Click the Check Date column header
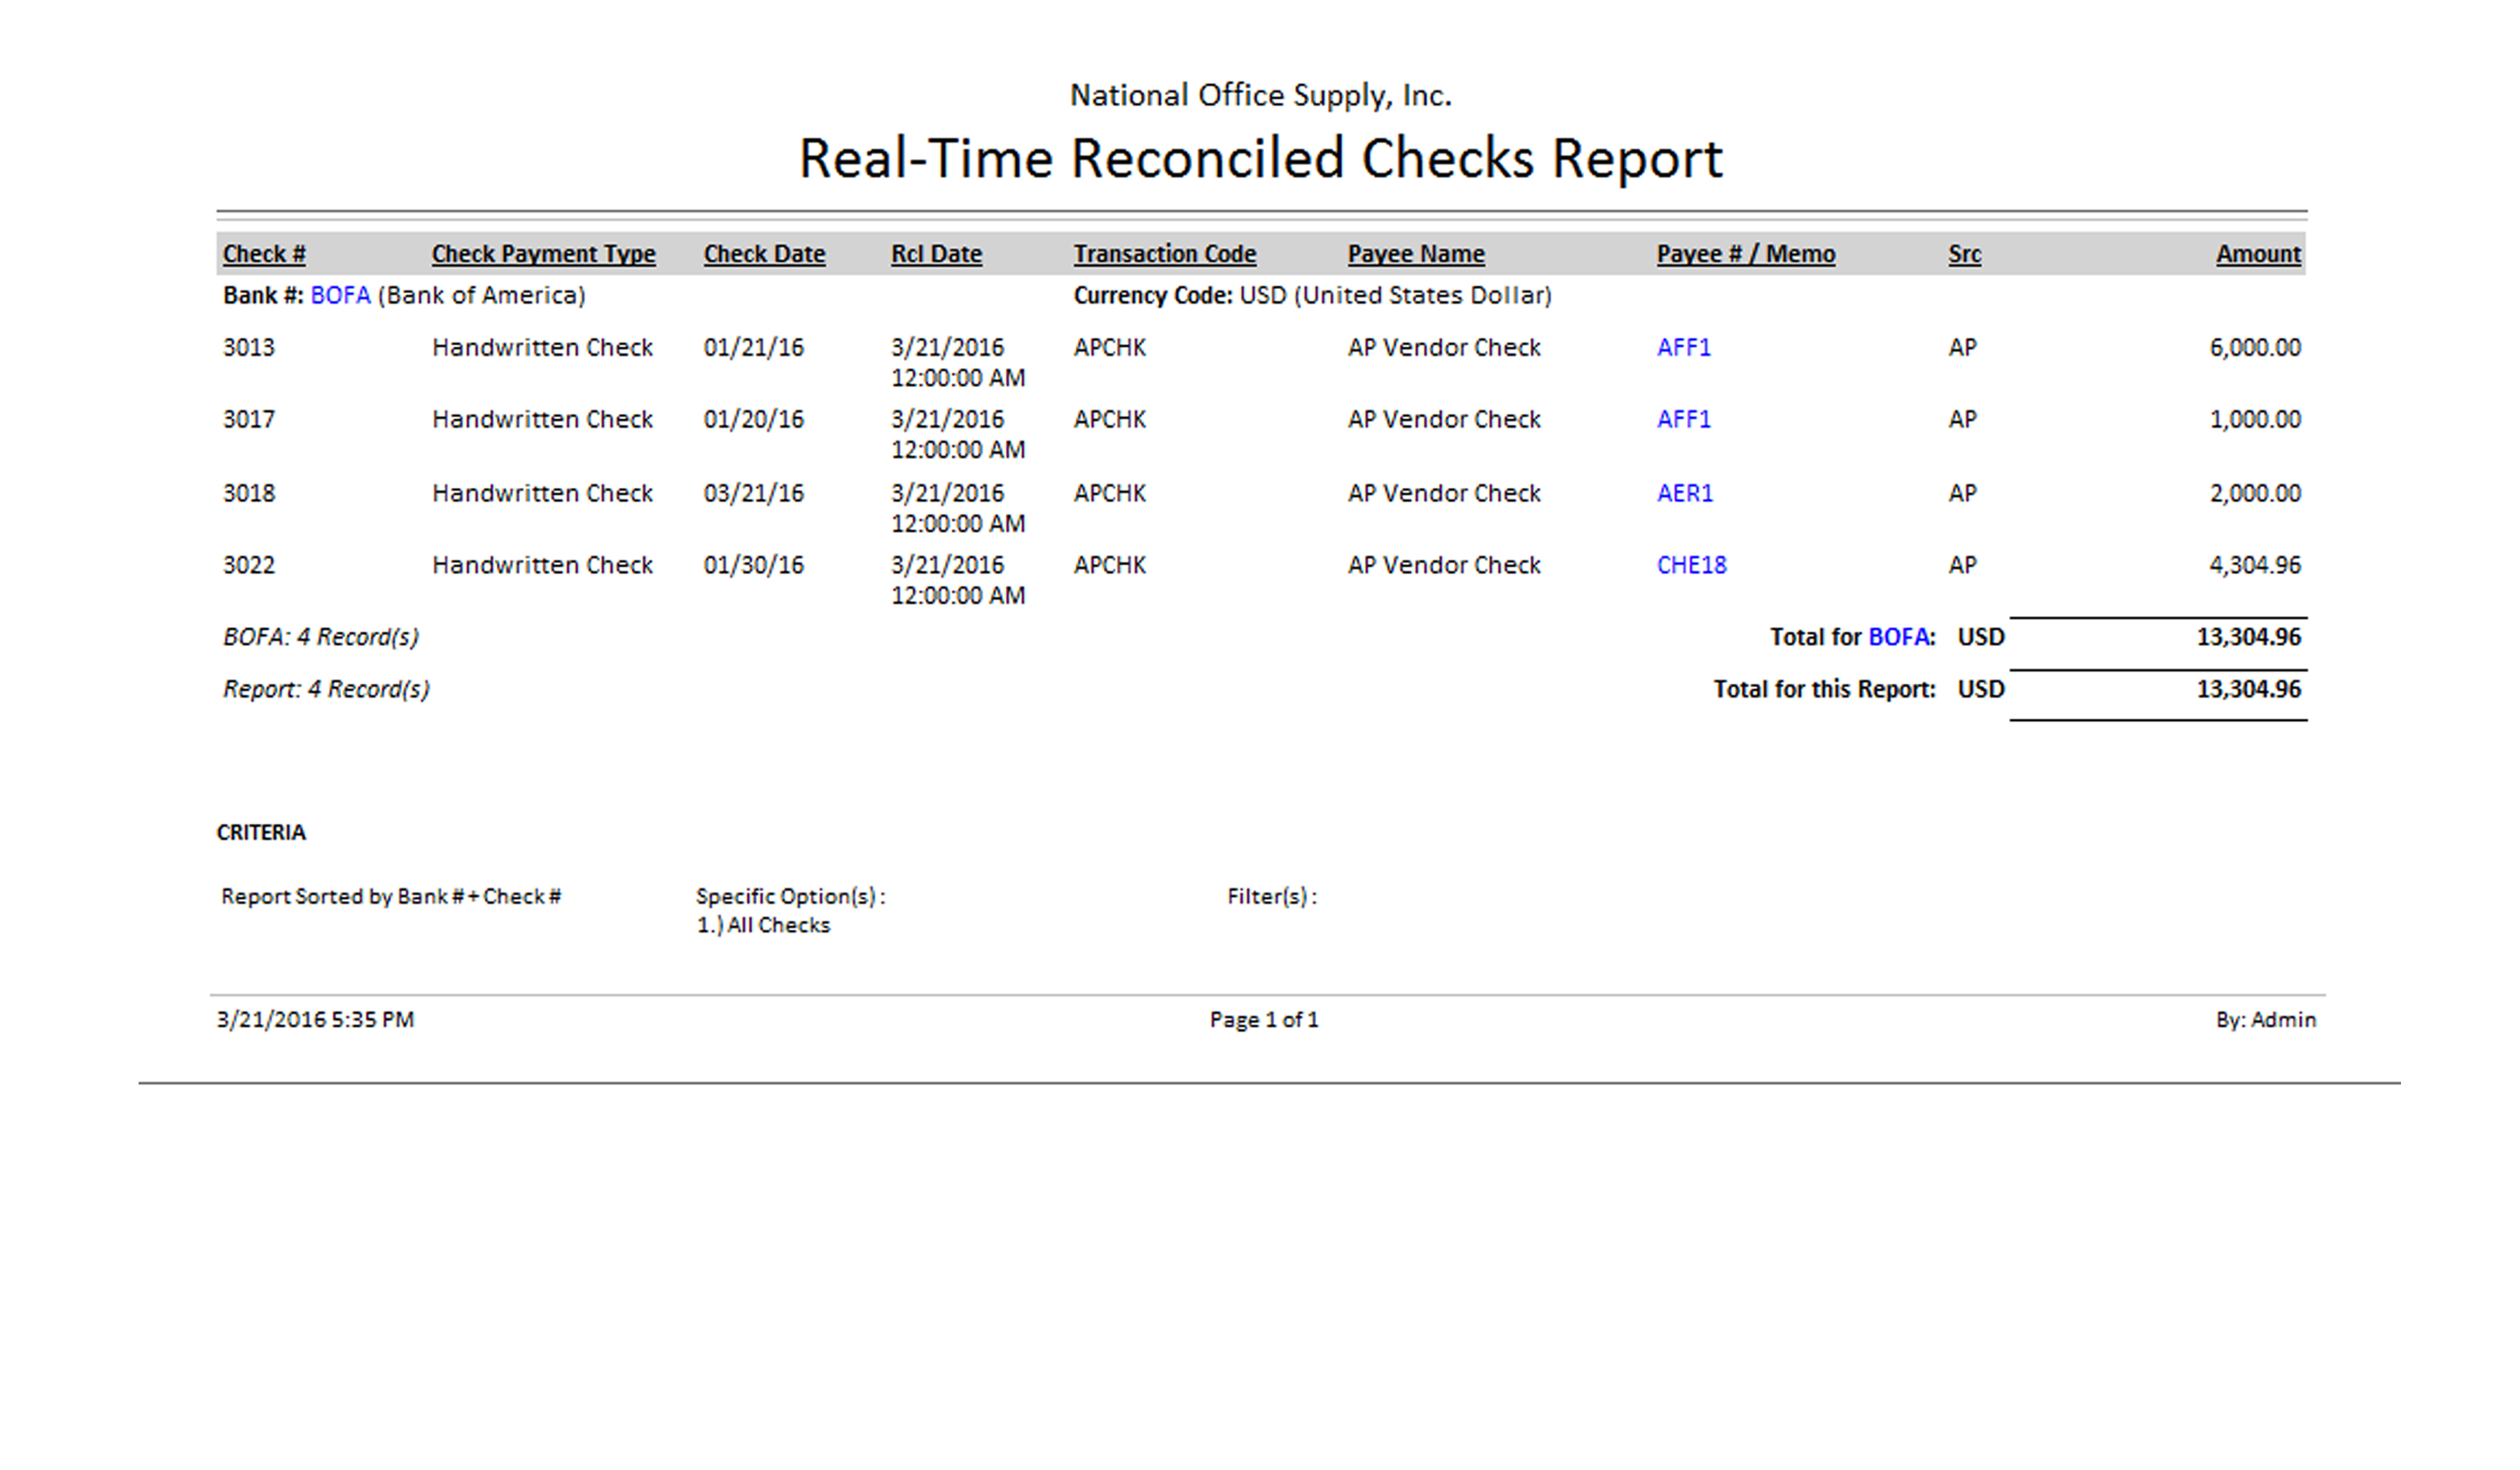This screenshot has height=1470, width=2520. coord(764,254)
